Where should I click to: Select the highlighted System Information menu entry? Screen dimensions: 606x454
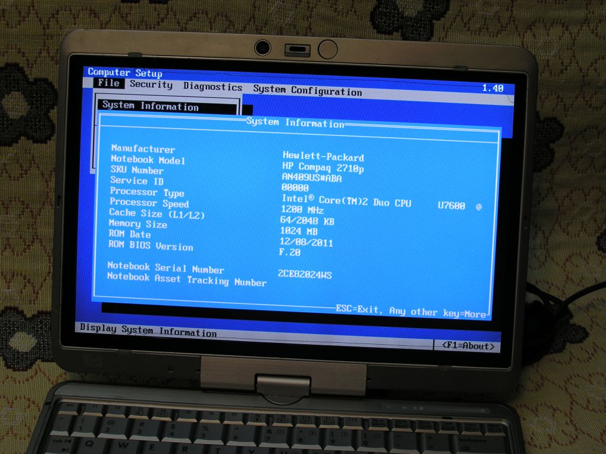(x=167, y=106)
